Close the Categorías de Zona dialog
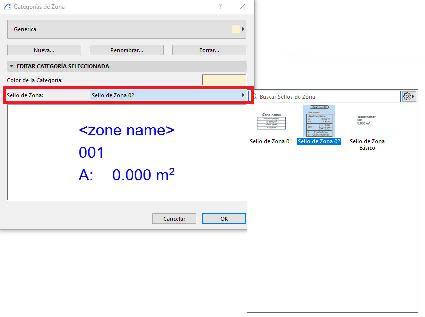Viewport: 425px width, 317px height. (243, 7)
